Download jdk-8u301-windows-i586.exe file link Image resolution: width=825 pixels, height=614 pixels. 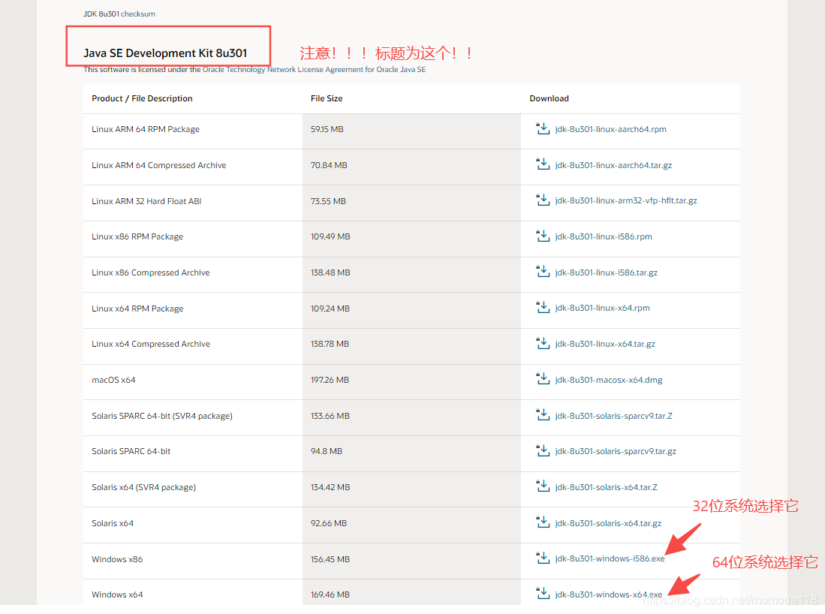[610, 558]
